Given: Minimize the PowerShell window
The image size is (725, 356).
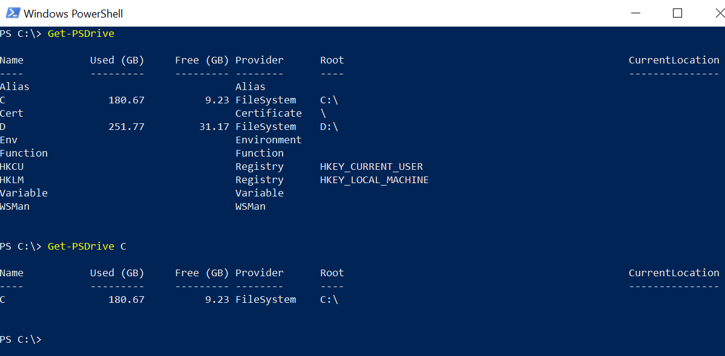Looking at the screenshot, I should coord(636,13).
